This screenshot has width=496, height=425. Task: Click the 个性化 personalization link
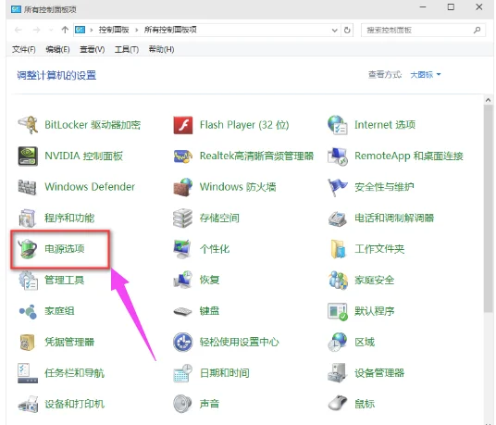point(215,249)
